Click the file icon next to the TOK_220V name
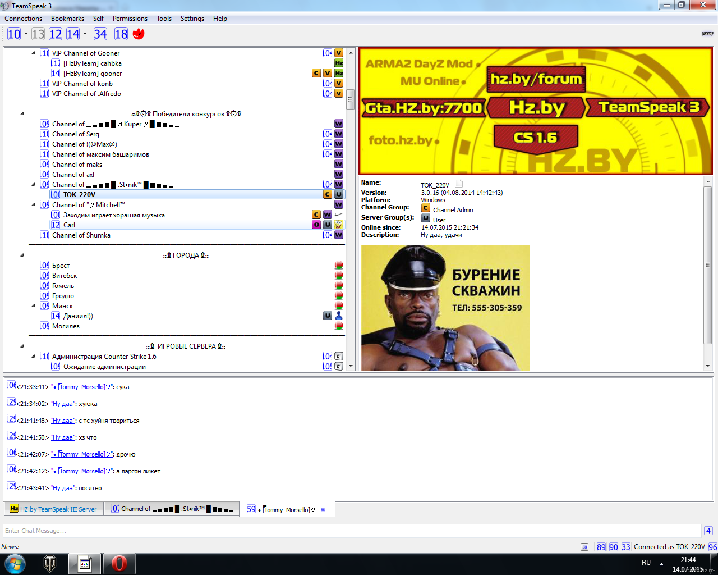The image size is (718, 575). (x=459, y=183)
